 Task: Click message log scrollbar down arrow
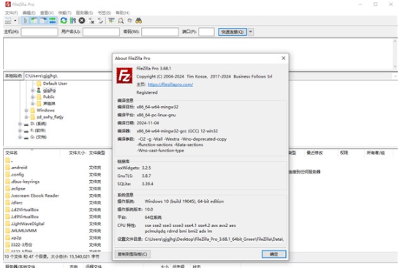point(395,67)
